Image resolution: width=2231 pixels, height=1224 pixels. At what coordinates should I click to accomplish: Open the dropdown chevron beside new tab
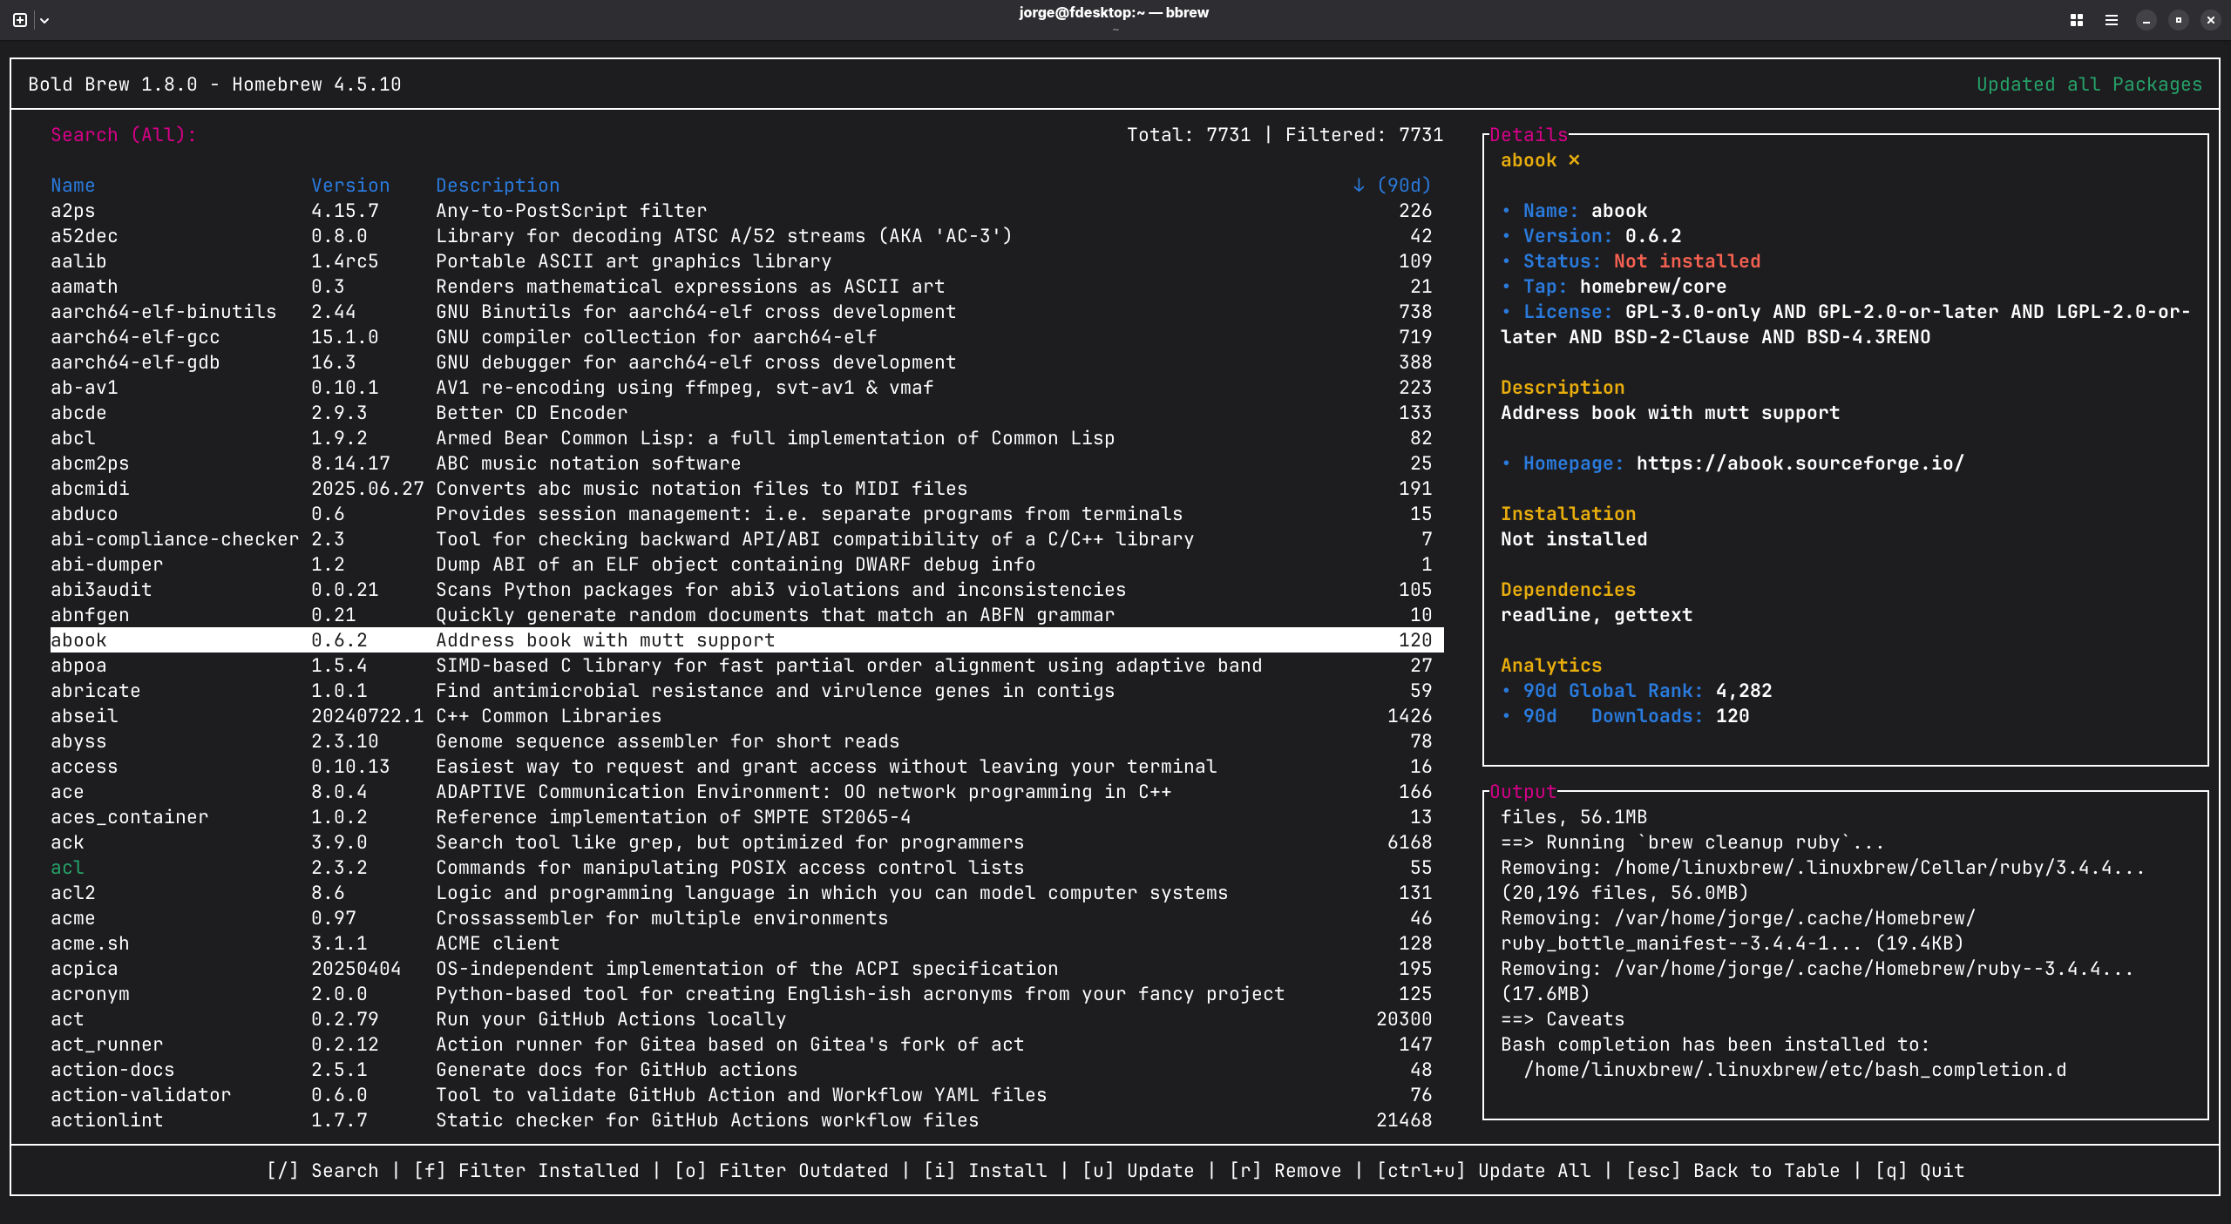[44, 20]
